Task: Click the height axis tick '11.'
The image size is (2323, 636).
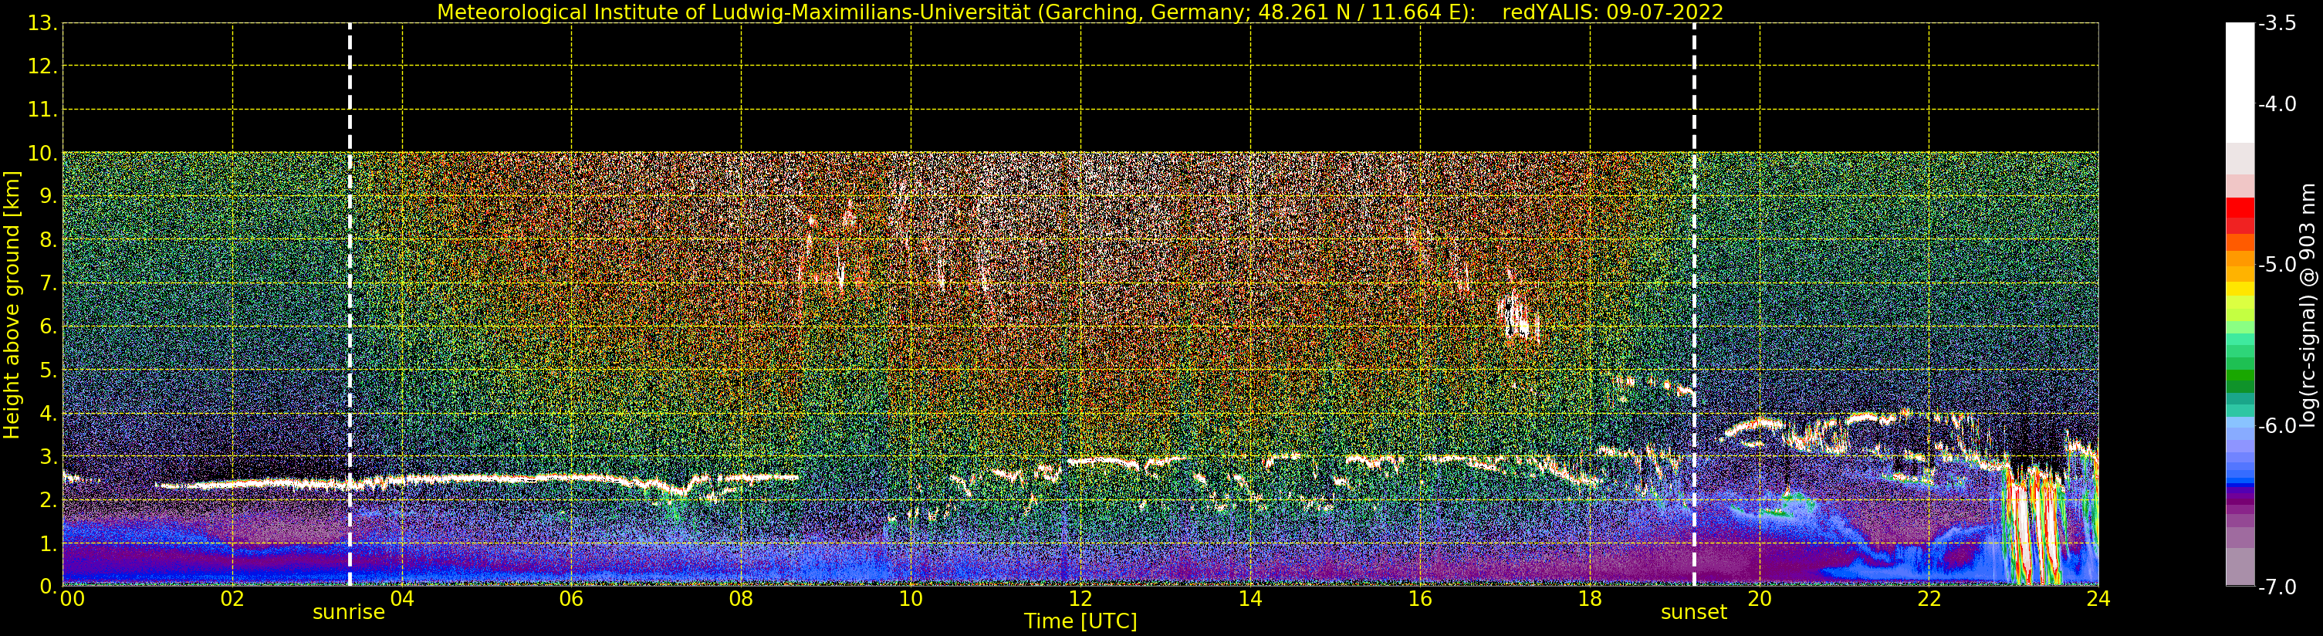Action: pyautogui.click(x=42, y=110)
